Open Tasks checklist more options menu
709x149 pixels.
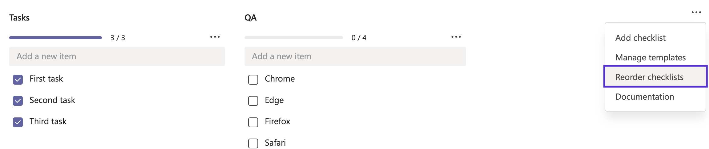pyautogui.click(x=215, y=37)
